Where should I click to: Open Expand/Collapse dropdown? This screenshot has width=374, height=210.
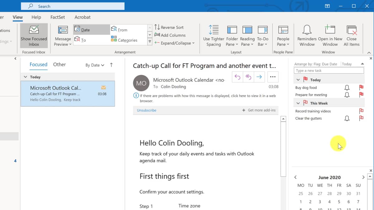point(175,43)
